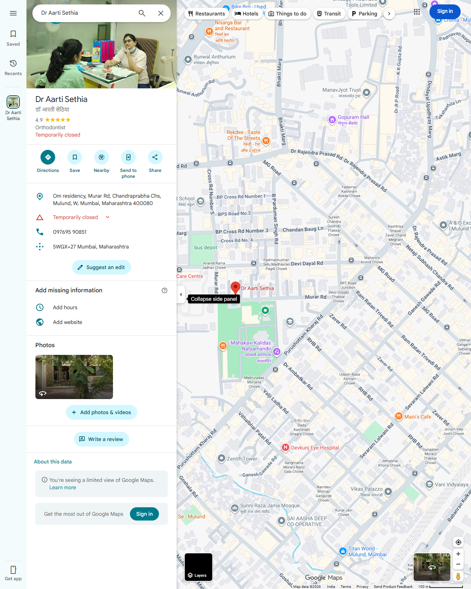Select Runwal Anthurium marker

188,59
